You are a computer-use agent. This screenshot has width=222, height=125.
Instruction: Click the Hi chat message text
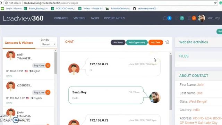(91, 70)
